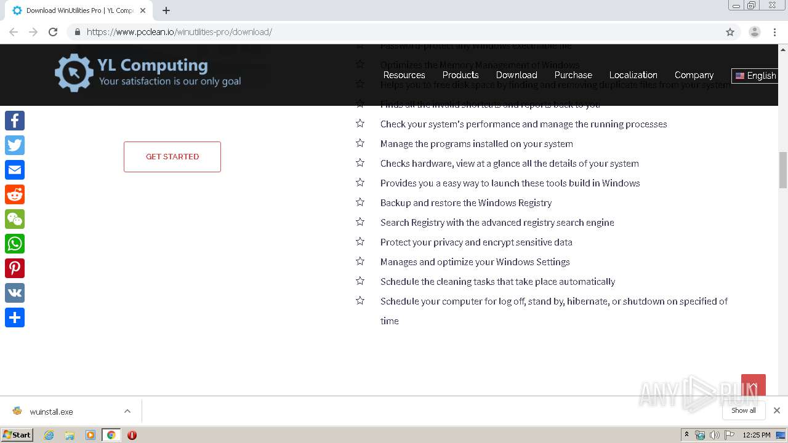Close the Download WinUtilities Pro tab
The width and height of the screenshot is (788, 443).
(x=142, y=10)
